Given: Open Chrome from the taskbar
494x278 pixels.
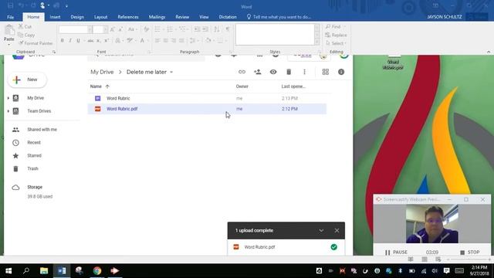Looking at the screenshot, I should pyautogui.click(x=97, y=271).
